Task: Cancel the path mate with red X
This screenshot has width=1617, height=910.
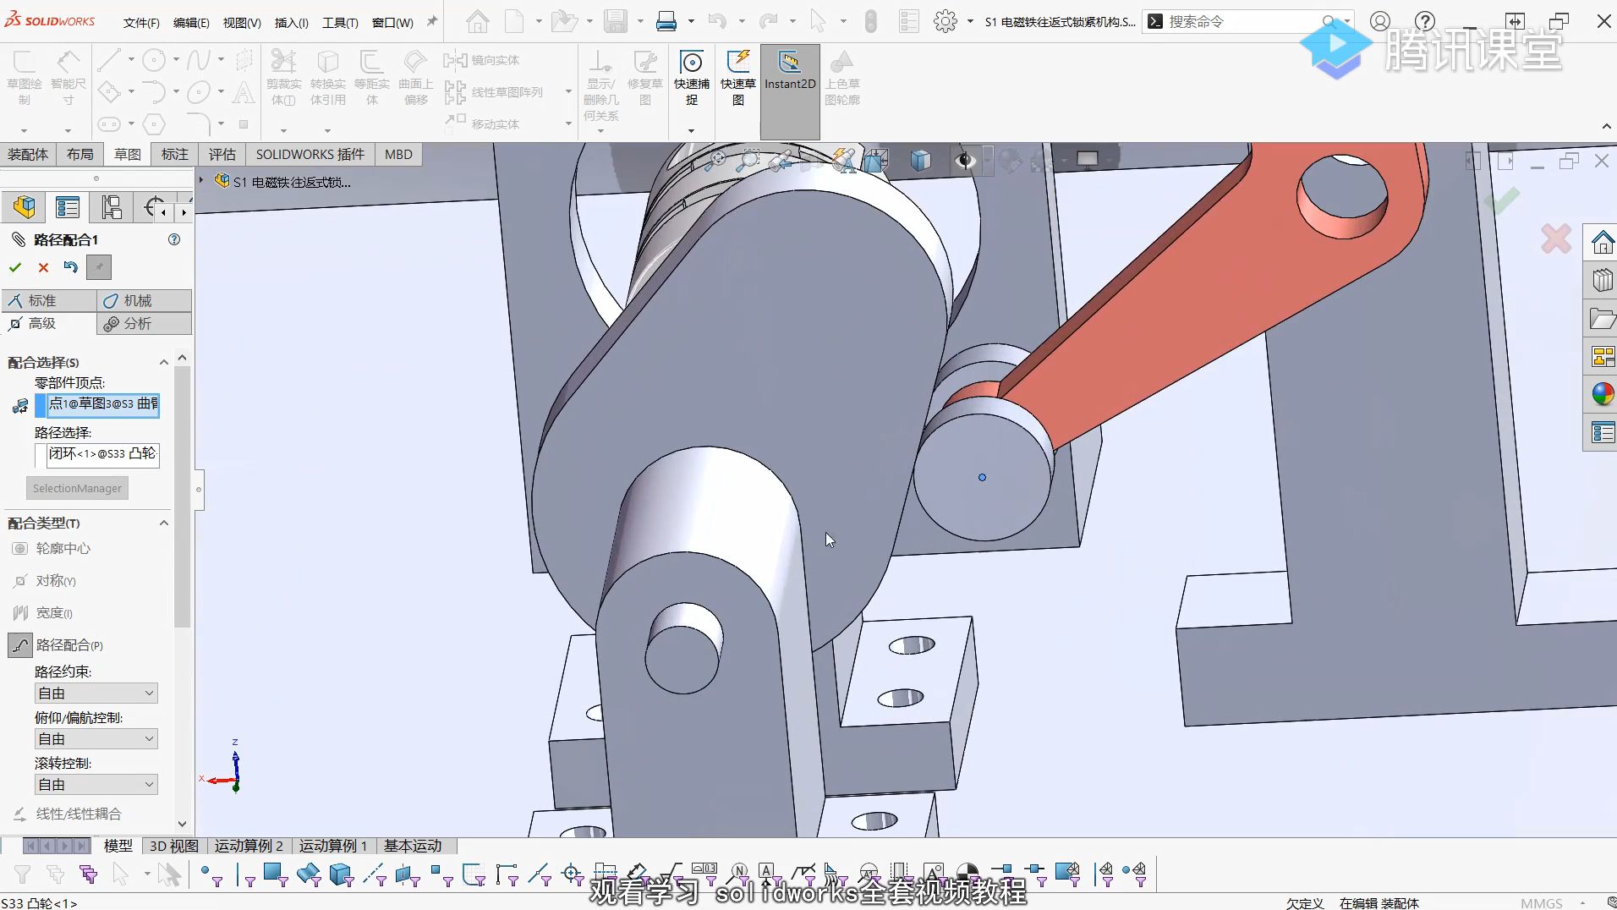Action: (43, 267)
